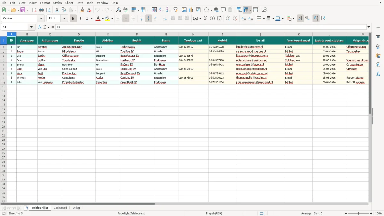The width and height of the screenshot is (384, 216).
Task: Open the sidebar Properties deck
Action: [x=378, y=37]
